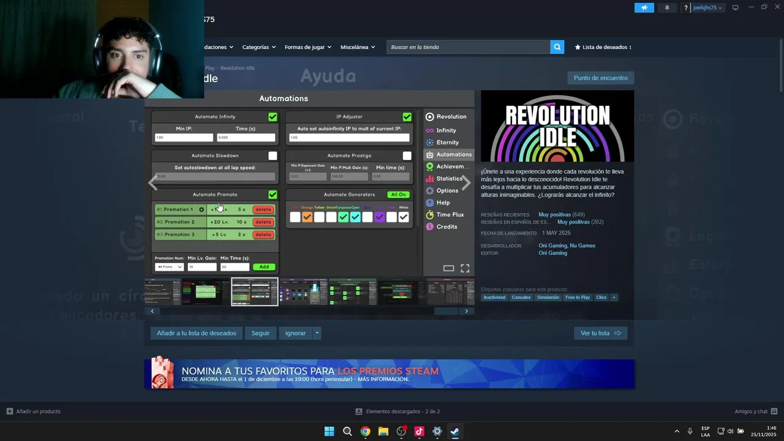Show hidden system tray icons chevron
This screenshot has width=784, height=441.
pyautogui.click(x=676, y=431)
